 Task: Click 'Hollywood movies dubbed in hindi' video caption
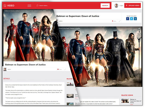[25, 11]
